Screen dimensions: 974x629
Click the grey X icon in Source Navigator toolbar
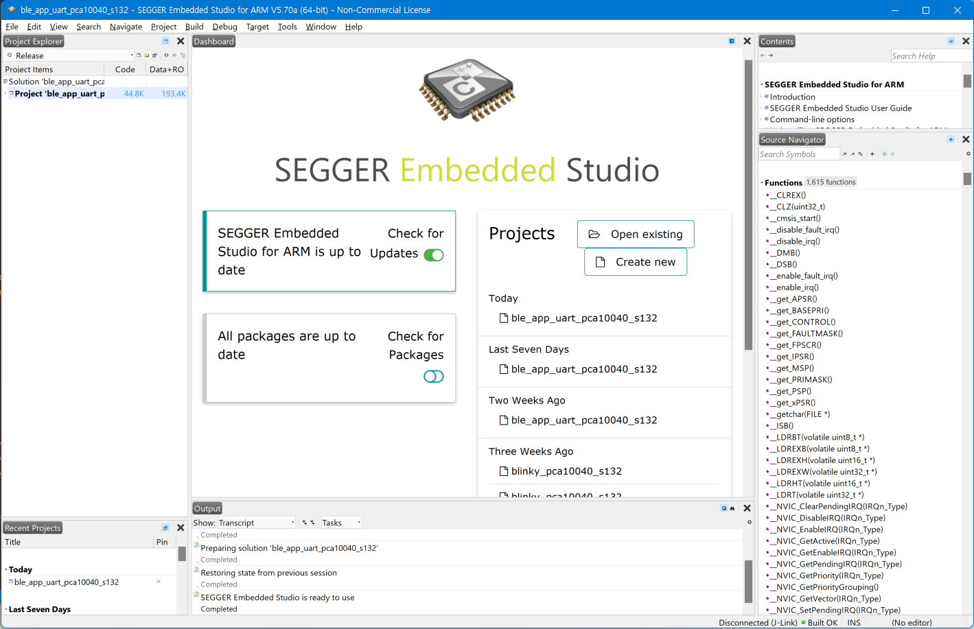tap(892, 154)
